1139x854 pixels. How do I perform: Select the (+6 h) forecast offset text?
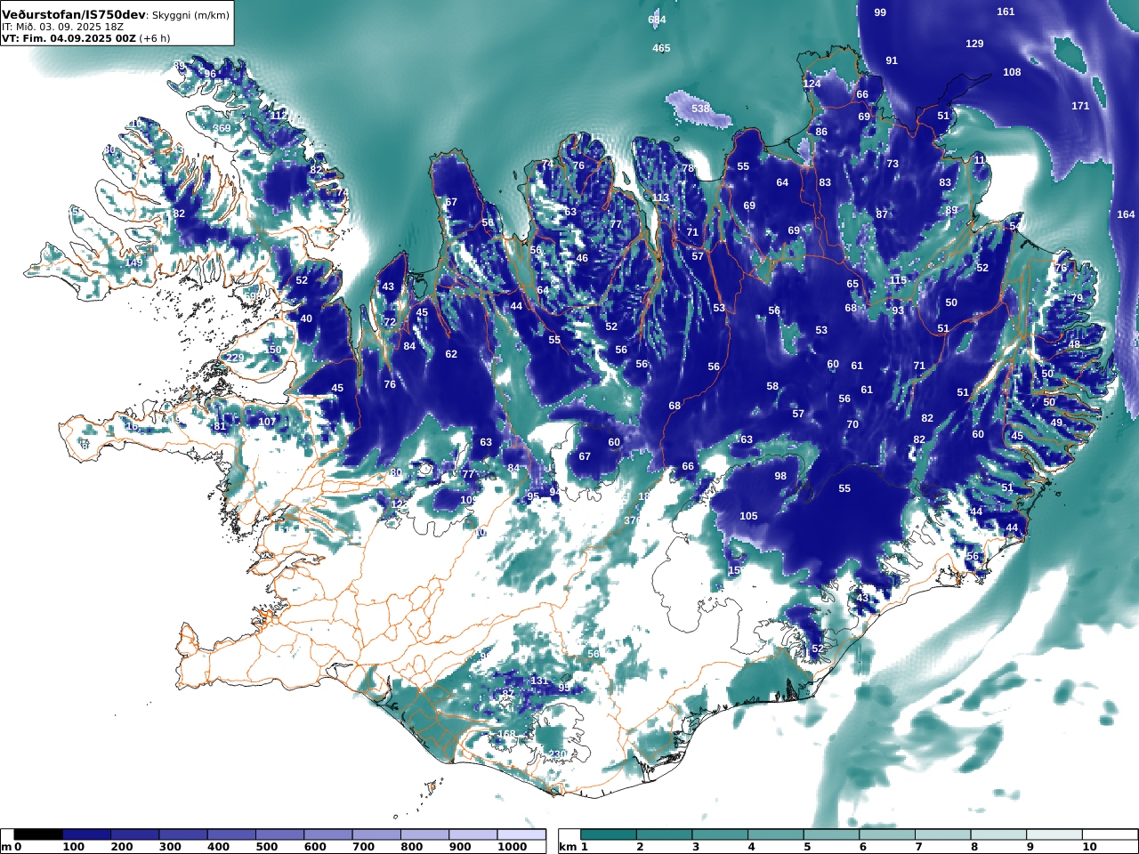pyautogui.click(x=154, y=38)
